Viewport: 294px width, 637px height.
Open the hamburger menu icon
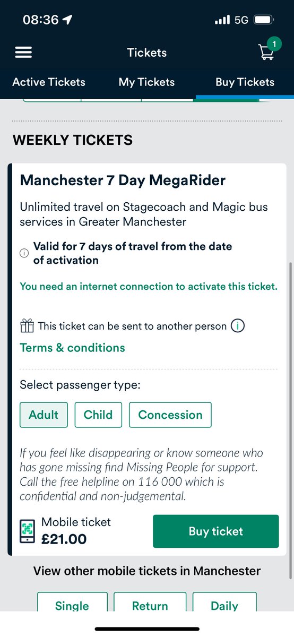click(24, 52)
